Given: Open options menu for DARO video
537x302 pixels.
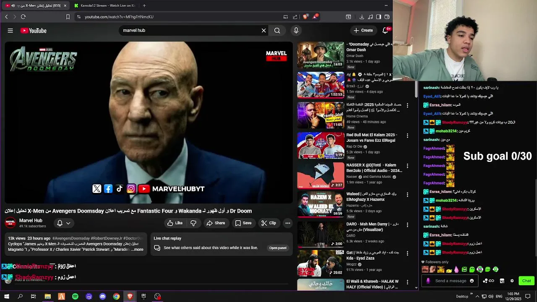Looking at the screenshot, I should [407, 226].
